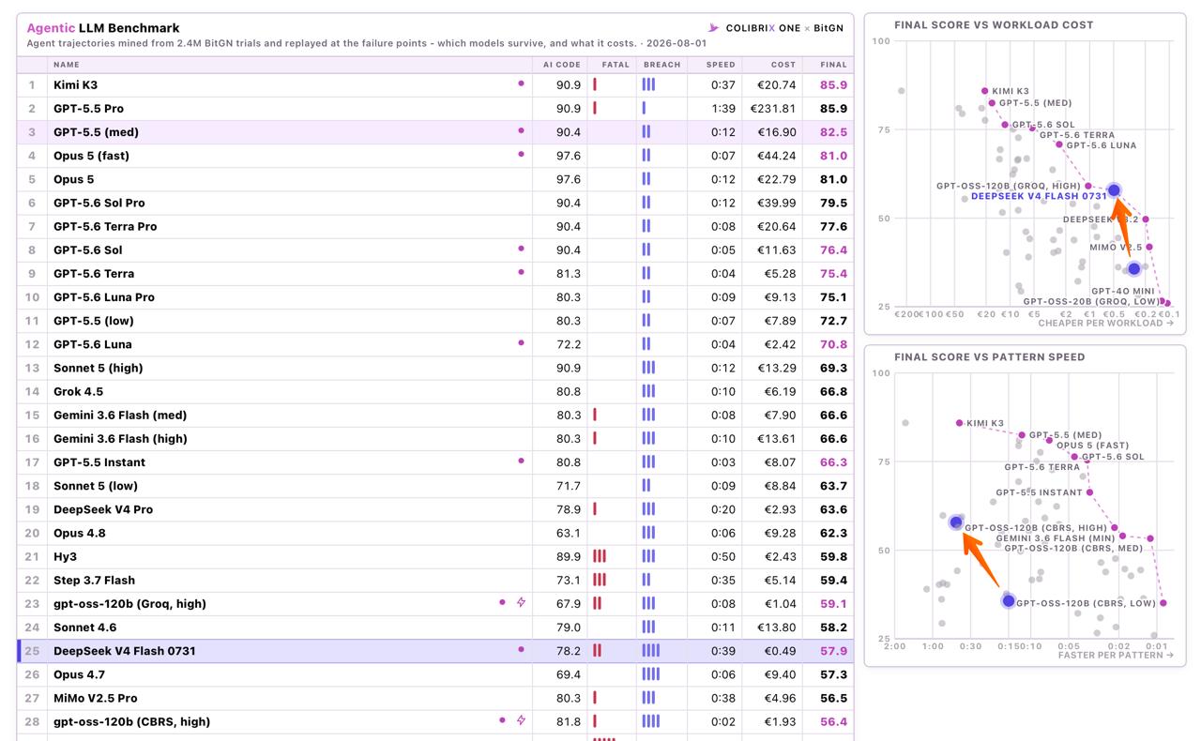Select the GPT-5.5 Instant point in the speed chart
The height and width of the screenshot is (741, 1201).
click(x=1090, y=492)
